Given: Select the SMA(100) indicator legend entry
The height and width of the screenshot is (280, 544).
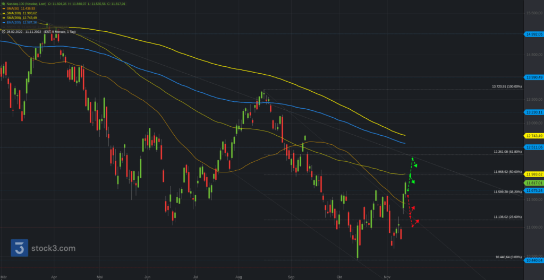Looking at the screenshot, I should (22, 13).
